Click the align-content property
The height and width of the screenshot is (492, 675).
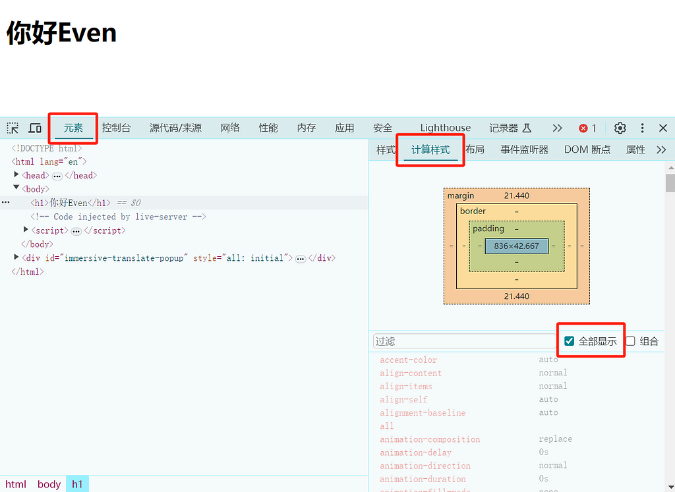[x=411, y=373]
